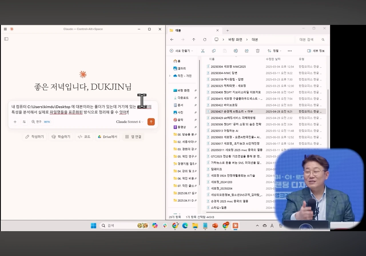Viewport: 366px width, 256px height.
Task: Click inside the Claude prompt text field
Action: (x=83, y=109)
